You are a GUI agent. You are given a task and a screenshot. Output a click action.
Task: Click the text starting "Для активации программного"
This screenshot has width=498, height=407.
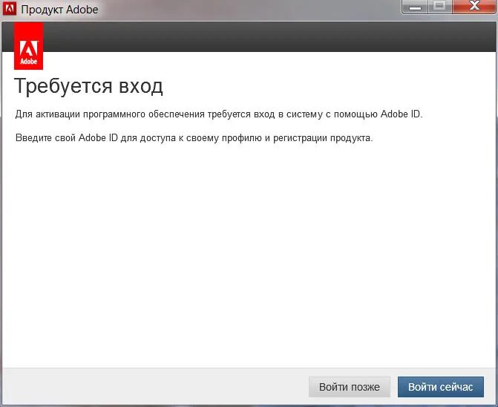tap(219, 114)
